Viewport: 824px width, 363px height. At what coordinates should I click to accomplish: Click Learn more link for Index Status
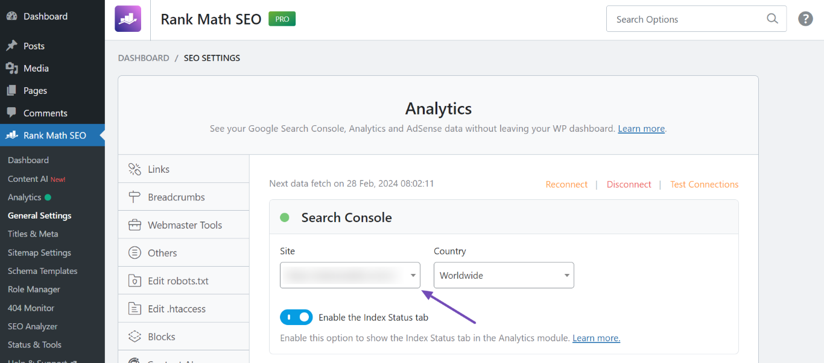tap(596, 338)
